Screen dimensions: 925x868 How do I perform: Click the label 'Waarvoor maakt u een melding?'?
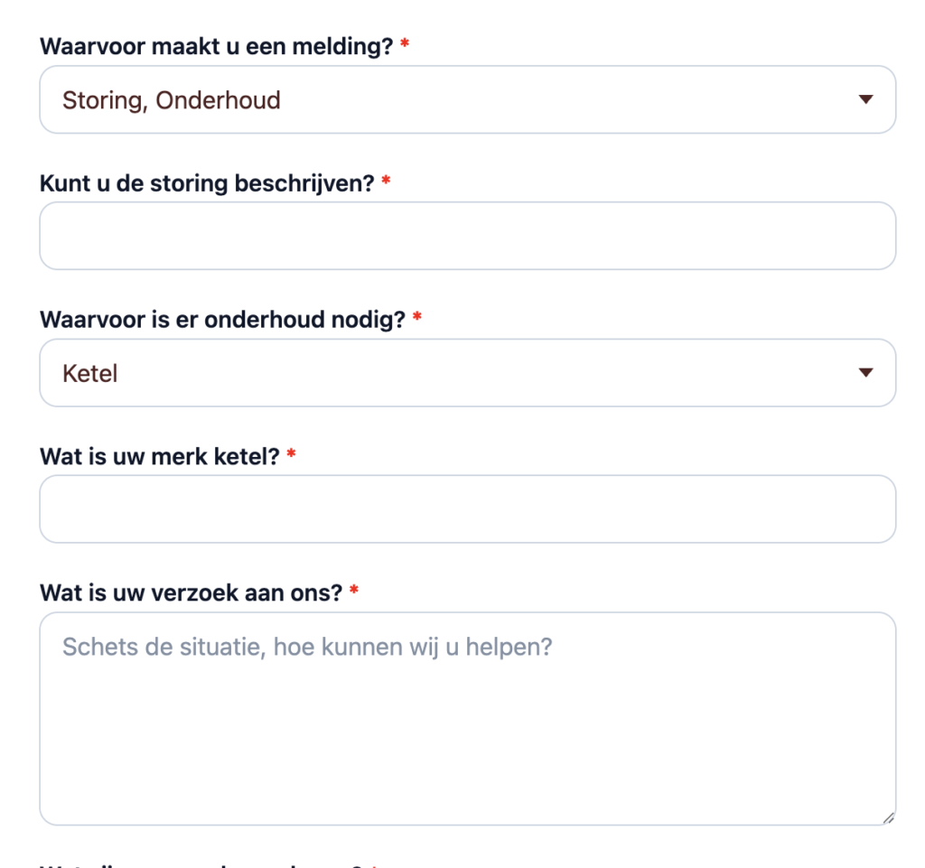[220, 46]
